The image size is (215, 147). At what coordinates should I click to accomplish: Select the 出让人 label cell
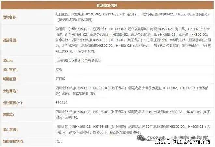coord(7,60)
